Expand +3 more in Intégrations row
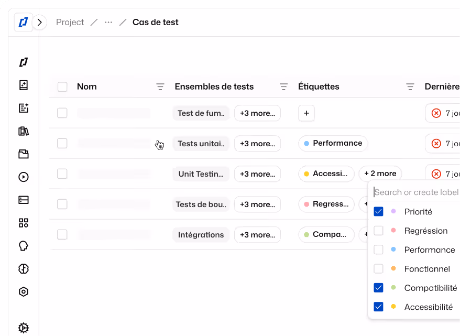Screen dimensions: 460x336 click(x=258, y=235)
